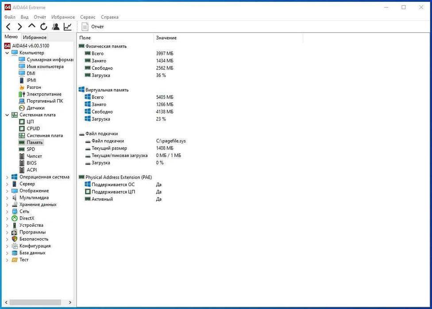The height and width of the screenshot is (309, 432).
Task: Select the Чипсет chip icon
Action: [22, 156]
